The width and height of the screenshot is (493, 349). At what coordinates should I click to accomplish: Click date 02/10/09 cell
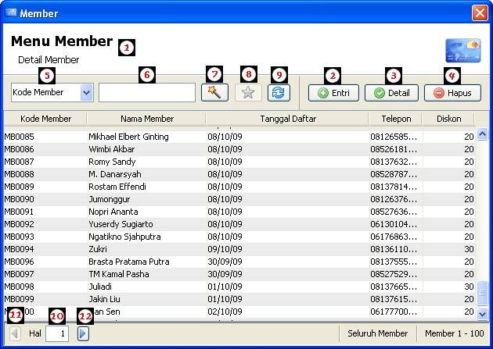tap(225, 312)
